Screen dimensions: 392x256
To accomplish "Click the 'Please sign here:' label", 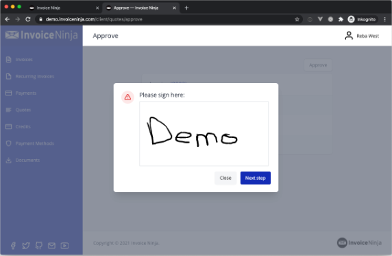I will (162, 95).
